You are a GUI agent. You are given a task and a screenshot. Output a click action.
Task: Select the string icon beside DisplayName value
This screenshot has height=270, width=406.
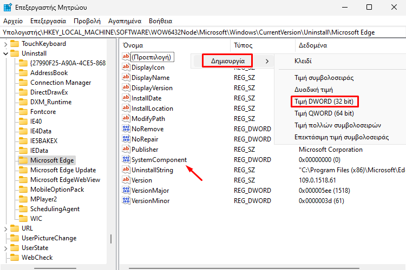point(126,78)
